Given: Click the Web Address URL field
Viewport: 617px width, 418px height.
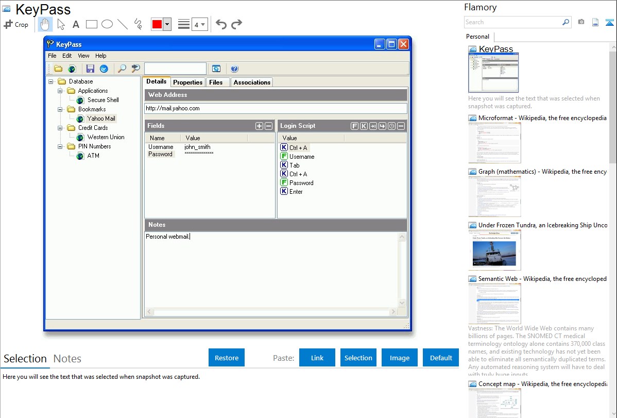Looking at the screenshot, I should pos(276,108).
